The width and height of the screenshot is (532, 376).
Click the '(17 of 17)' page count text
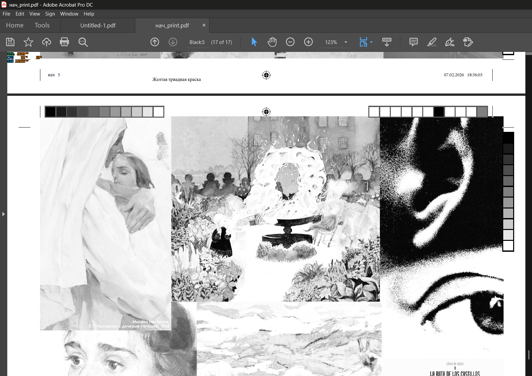coord(222,42)
